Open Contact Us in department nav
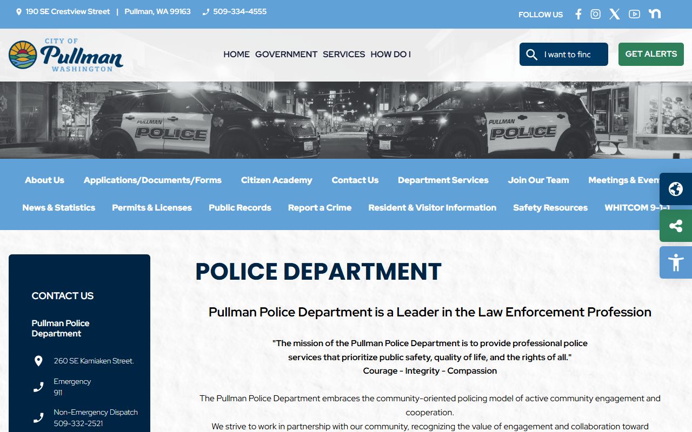The width and height of the screenshot is (692, 432). [355, 180]
